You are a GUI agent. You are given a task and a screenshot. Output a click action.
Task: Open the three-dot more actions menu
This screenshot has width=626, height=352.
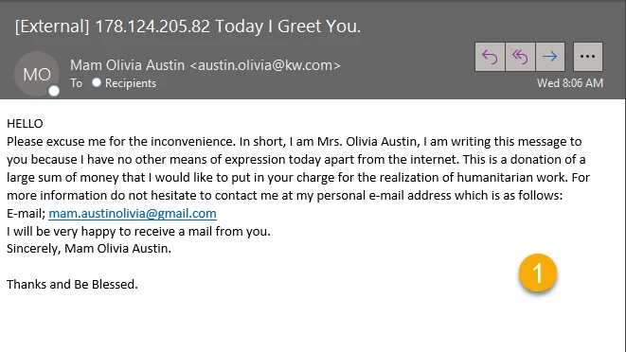(588, 57)
